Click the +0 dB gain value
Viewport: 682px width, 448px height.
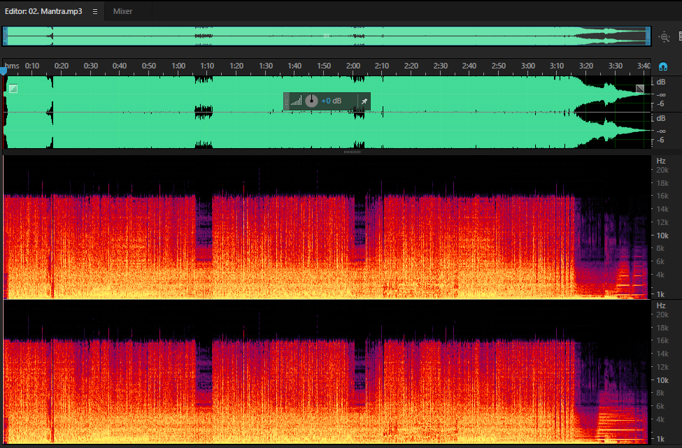[x=332, y=101]
